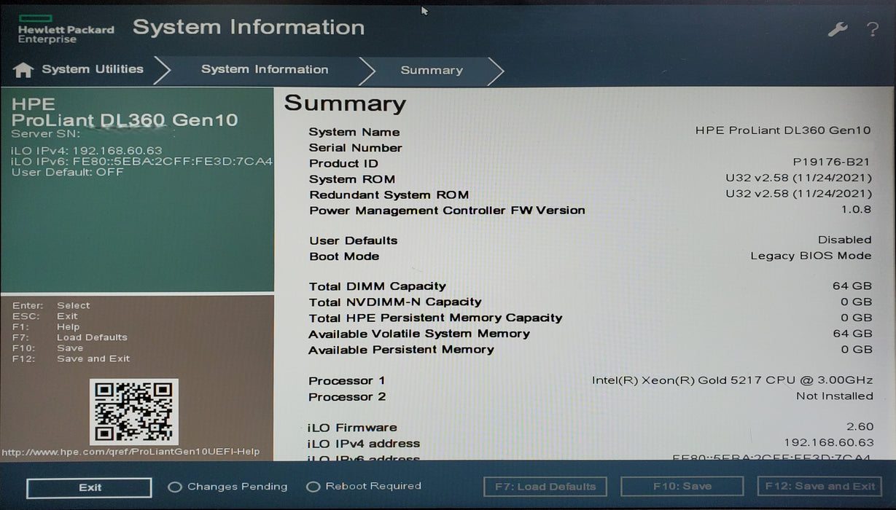The height and width of the screenshot is (510, 896).
Task: Select the System Name row label
Action: tap(354, 132)
